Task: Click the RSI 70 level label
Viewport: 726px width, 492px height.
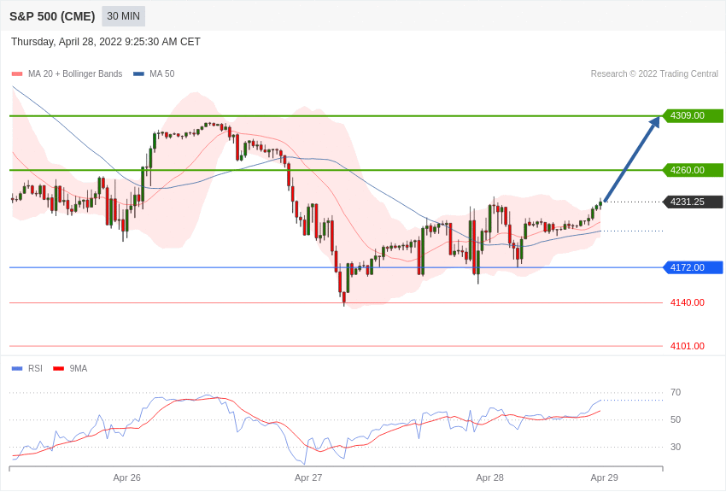Action: (x=676, y=392)
